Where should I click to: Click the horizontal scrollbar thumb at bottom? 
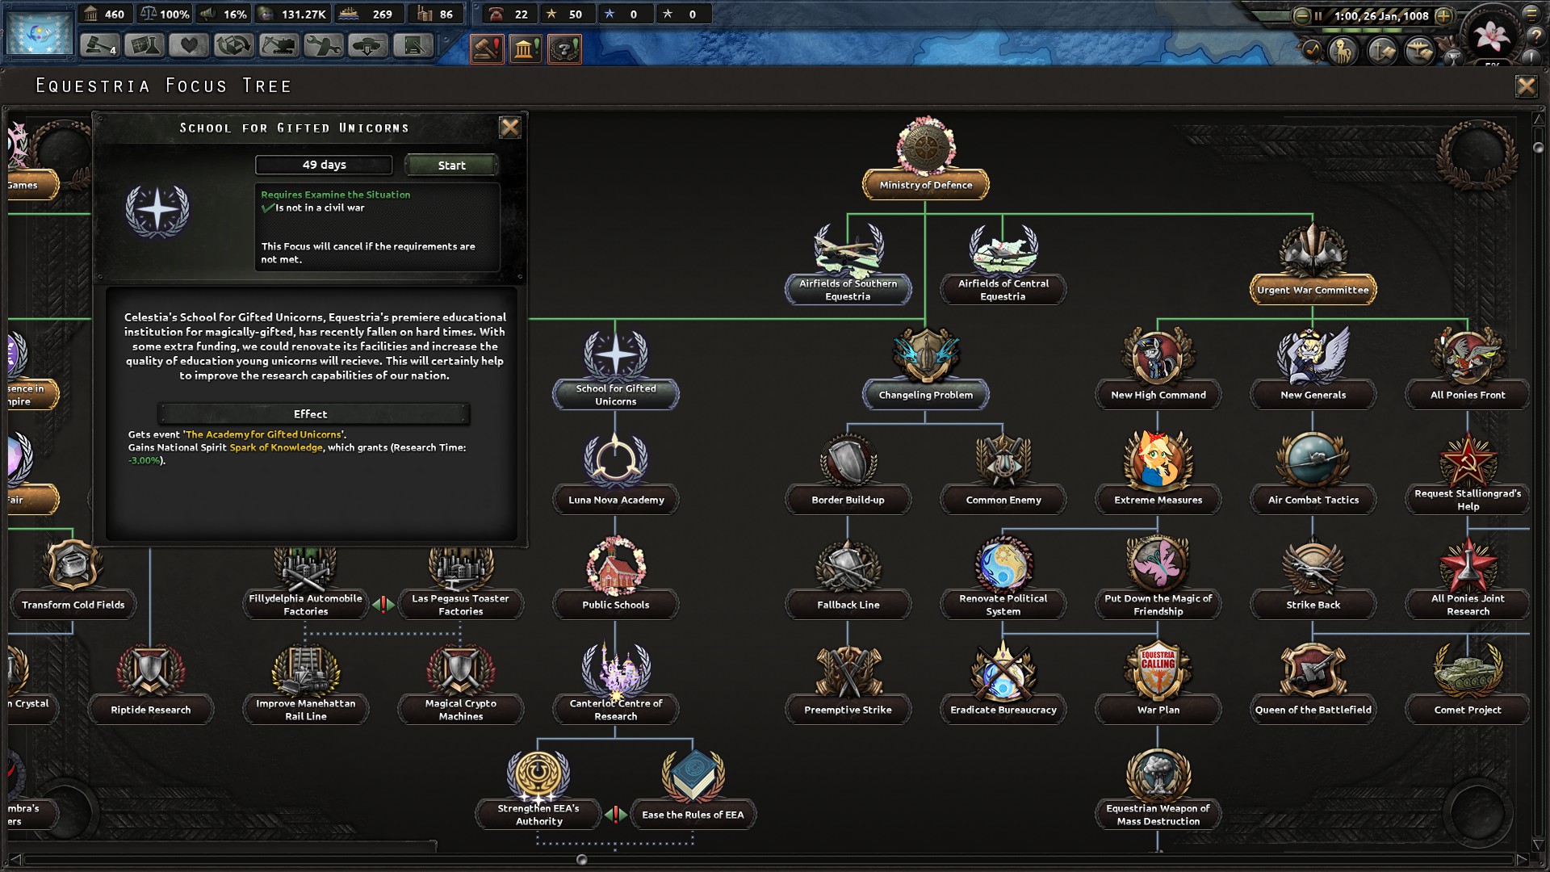pyautogui.click(x=581, y=860)
